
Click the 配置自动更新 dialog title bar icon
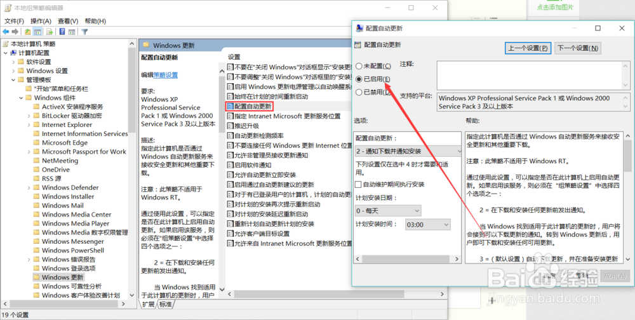pos(359,28)
